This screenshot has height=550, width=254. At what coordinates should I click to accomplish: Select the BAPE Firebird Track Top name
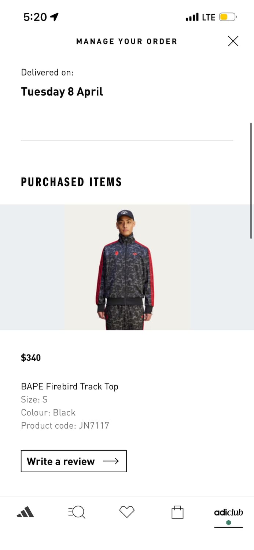[70, 386]
